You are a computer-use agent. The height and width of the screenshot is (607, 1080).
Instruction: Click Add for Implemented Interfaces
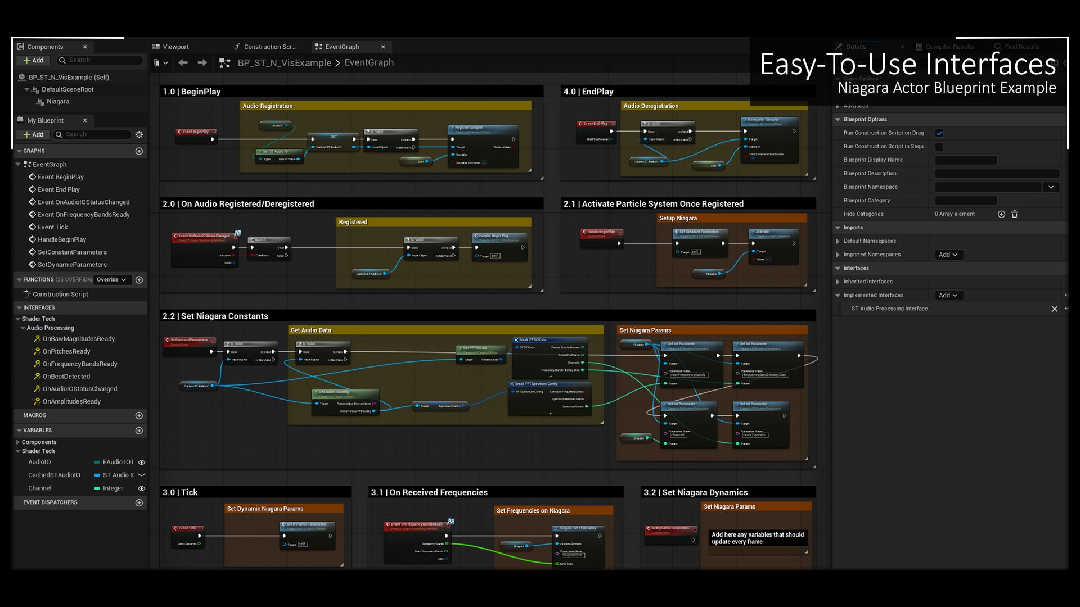pos(948,295)
